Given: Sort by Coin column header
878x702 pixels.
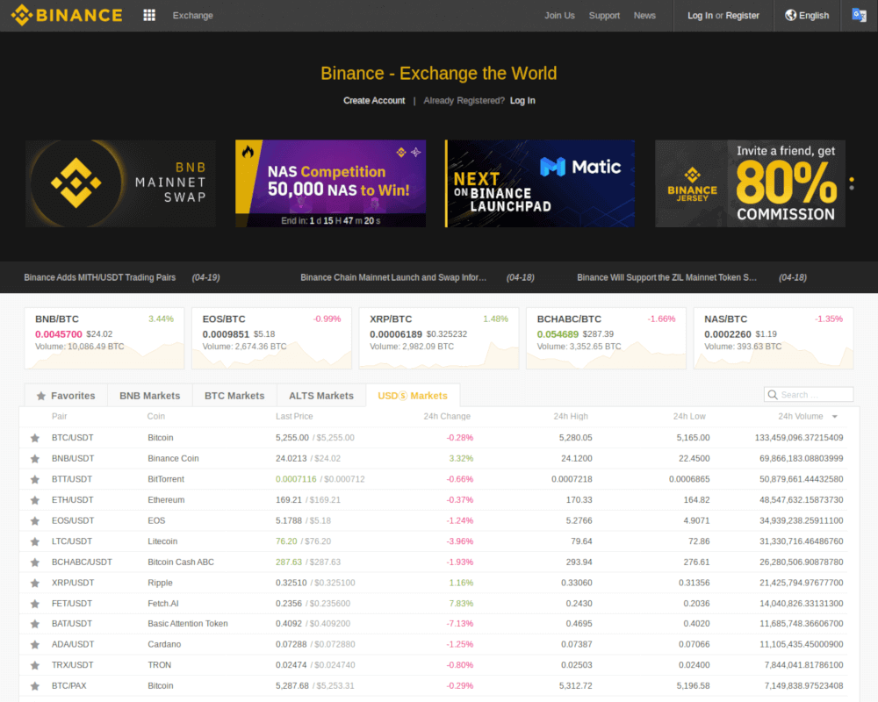Looking at the screenshot, I should click(155, 417).
